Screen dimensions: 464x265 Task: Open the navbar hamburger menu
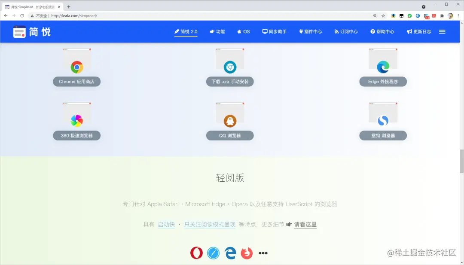coord(442,31)
